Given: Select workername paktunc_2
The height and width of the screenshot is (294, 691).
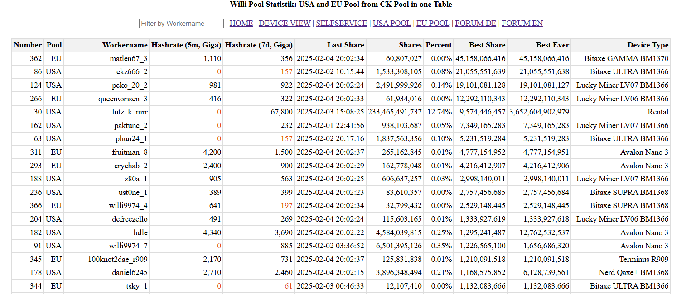Looking at the screenshot, I should click(130, 125).
